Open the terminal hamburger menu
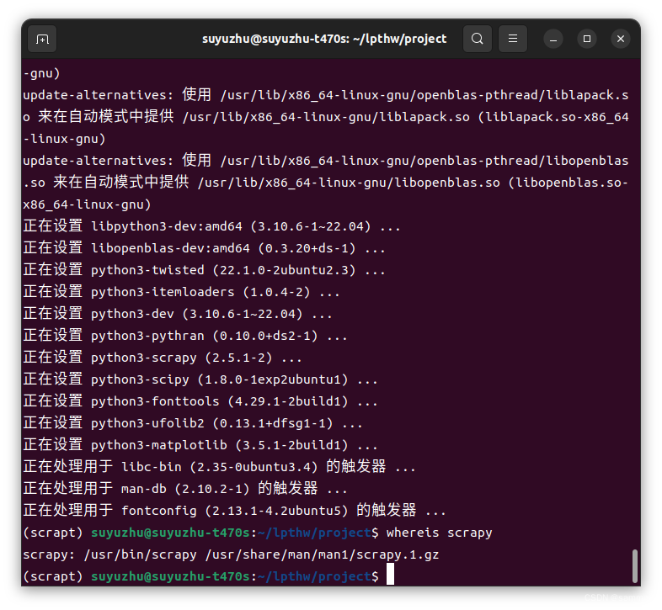The height and width of the screenshot is (610, 662). click(x=513, y=39)
